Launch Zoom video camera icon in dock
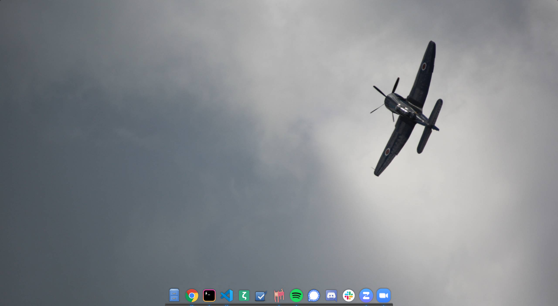 [x=384, y=296]
